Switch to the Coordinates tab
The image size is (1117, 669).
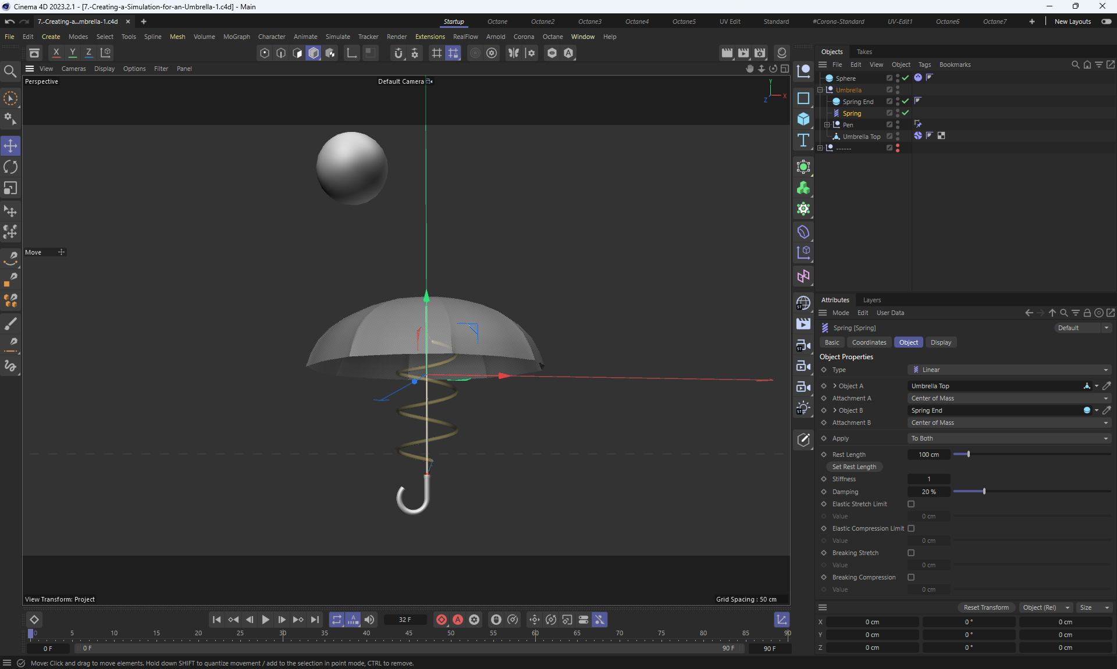click(869, 342)
